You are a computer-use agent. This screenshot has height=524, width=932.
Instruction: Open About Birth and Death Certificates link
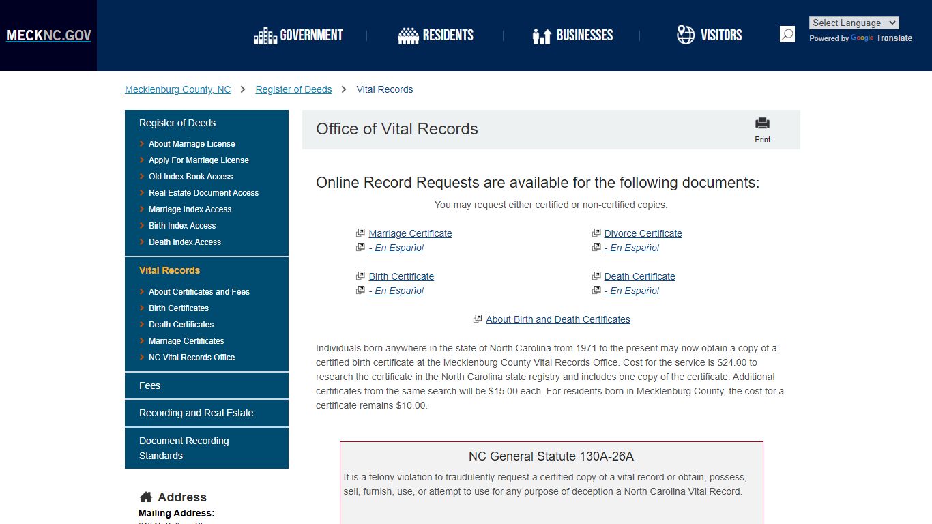pos(558,319)
